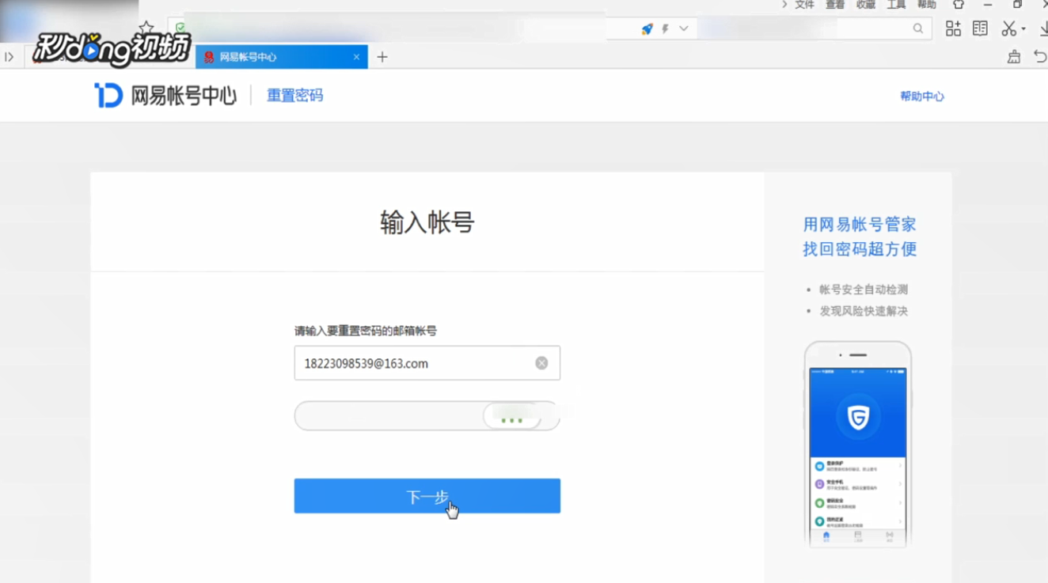Click the tab-list sidebar toggle icon

9,57
